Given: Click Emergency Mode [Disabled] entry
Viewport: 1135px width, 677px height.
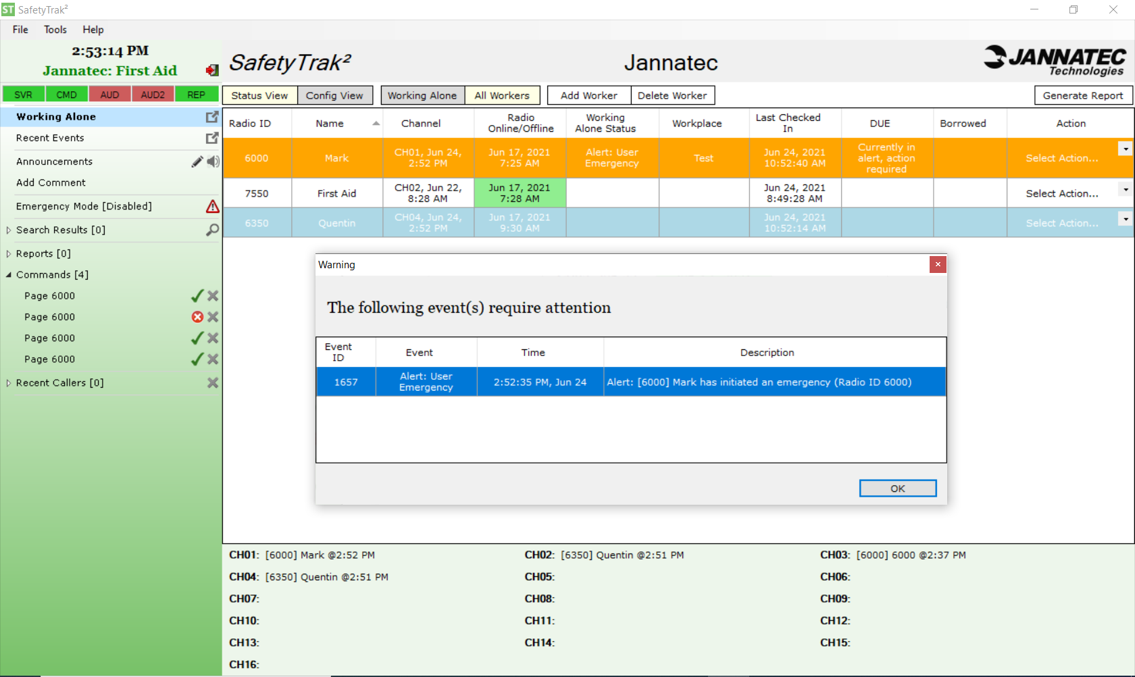Looking at the screenshot, I should coord(84,206).
